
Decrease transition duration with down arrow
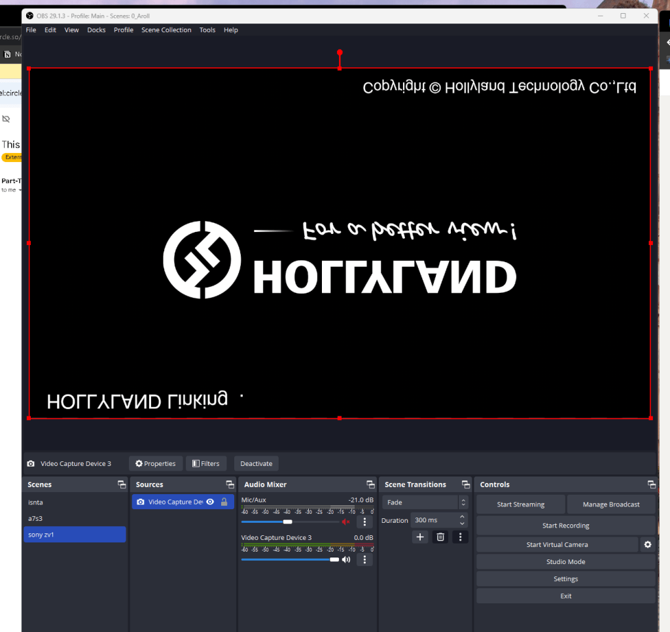tap(462, 524)
